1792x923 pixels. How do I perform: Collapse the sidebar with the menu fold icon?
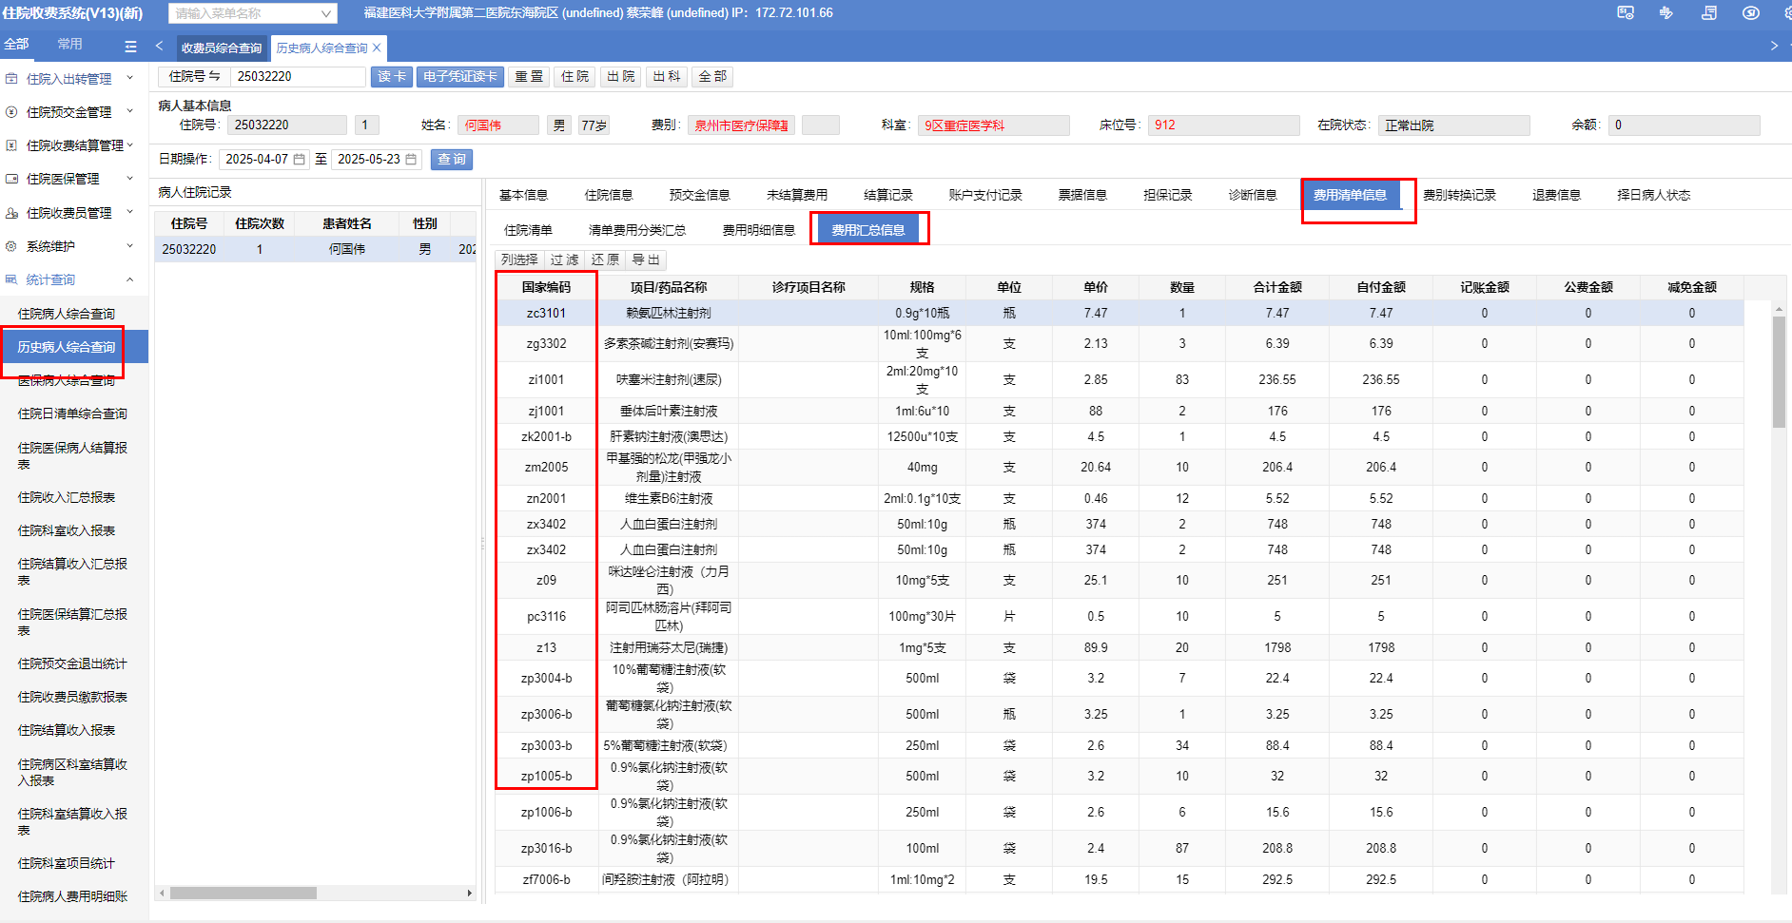[x=130, y=46]
